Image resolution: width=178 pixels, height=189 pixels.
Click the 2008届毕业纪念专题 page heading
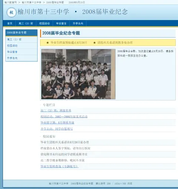(x=61, y=33)
